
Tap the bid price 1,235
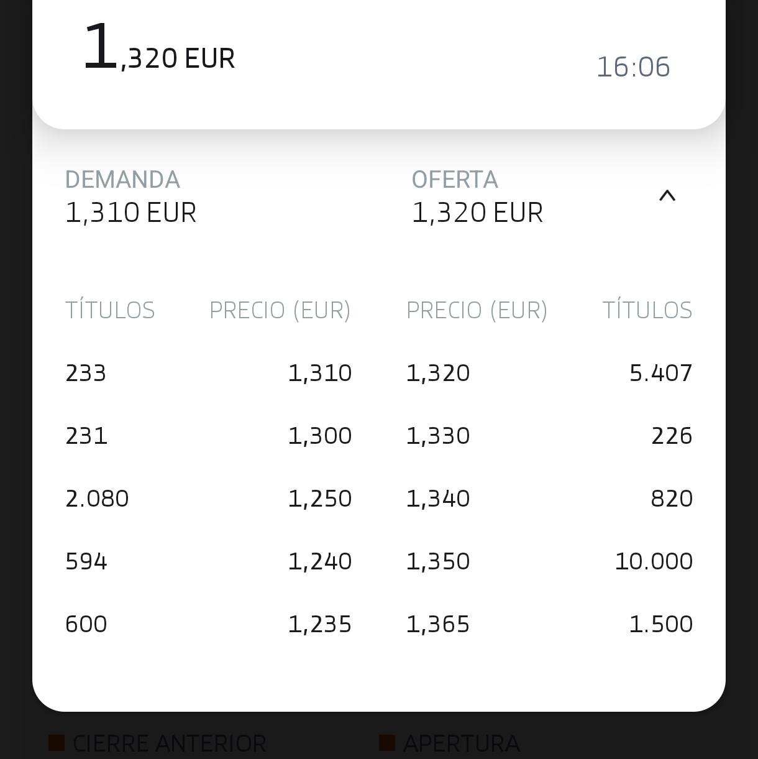tap(320, 625)
